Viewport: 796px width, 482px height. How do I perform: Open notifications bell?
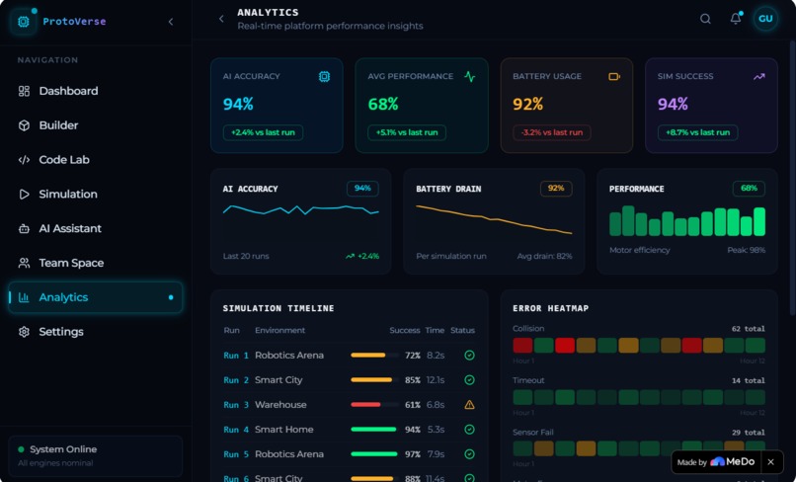735,19
